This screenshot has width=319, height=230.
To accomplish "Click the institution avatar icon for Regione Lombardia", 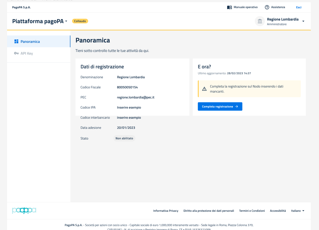I will click(260, 21).
